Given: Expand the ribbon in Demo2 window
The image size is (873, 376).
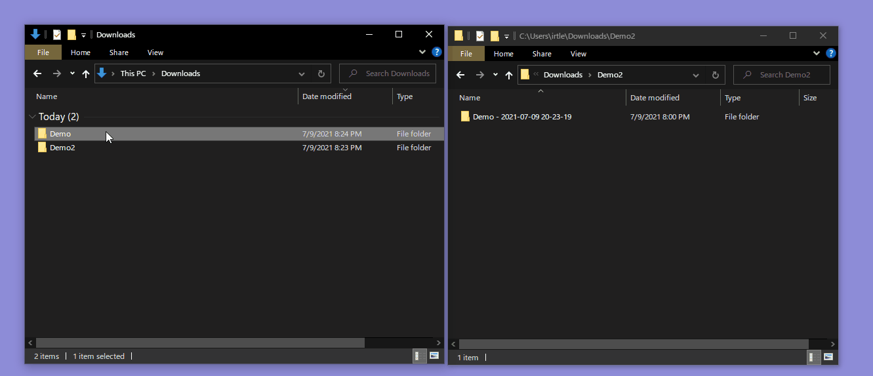Looking at the screenshot, I should [x=817, y=54].
